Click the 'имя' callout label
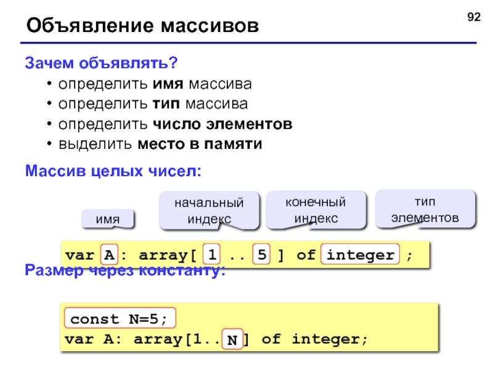This screenshot has width=493, height=369. 108,219
